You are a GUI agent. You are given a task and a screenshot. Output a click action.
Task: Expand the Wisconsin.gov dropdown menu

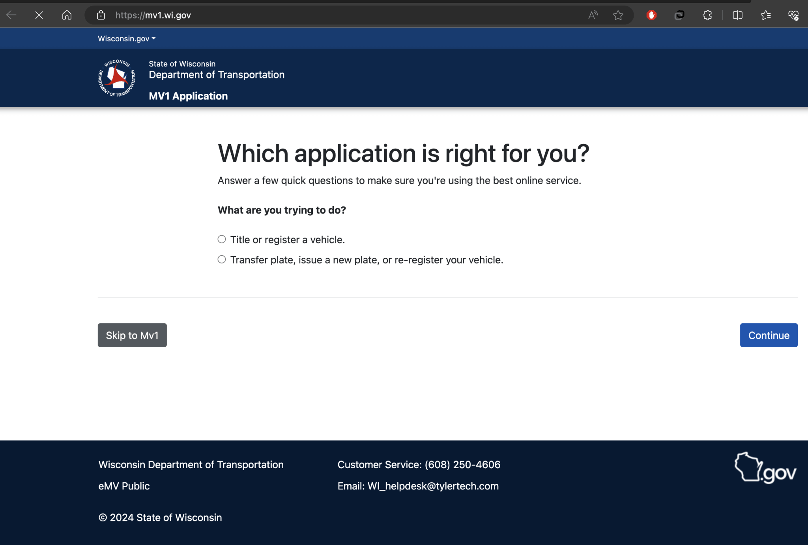click(127, 39)
